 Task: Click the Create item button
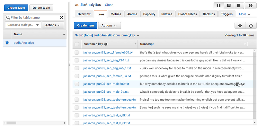tap(85, 26)
